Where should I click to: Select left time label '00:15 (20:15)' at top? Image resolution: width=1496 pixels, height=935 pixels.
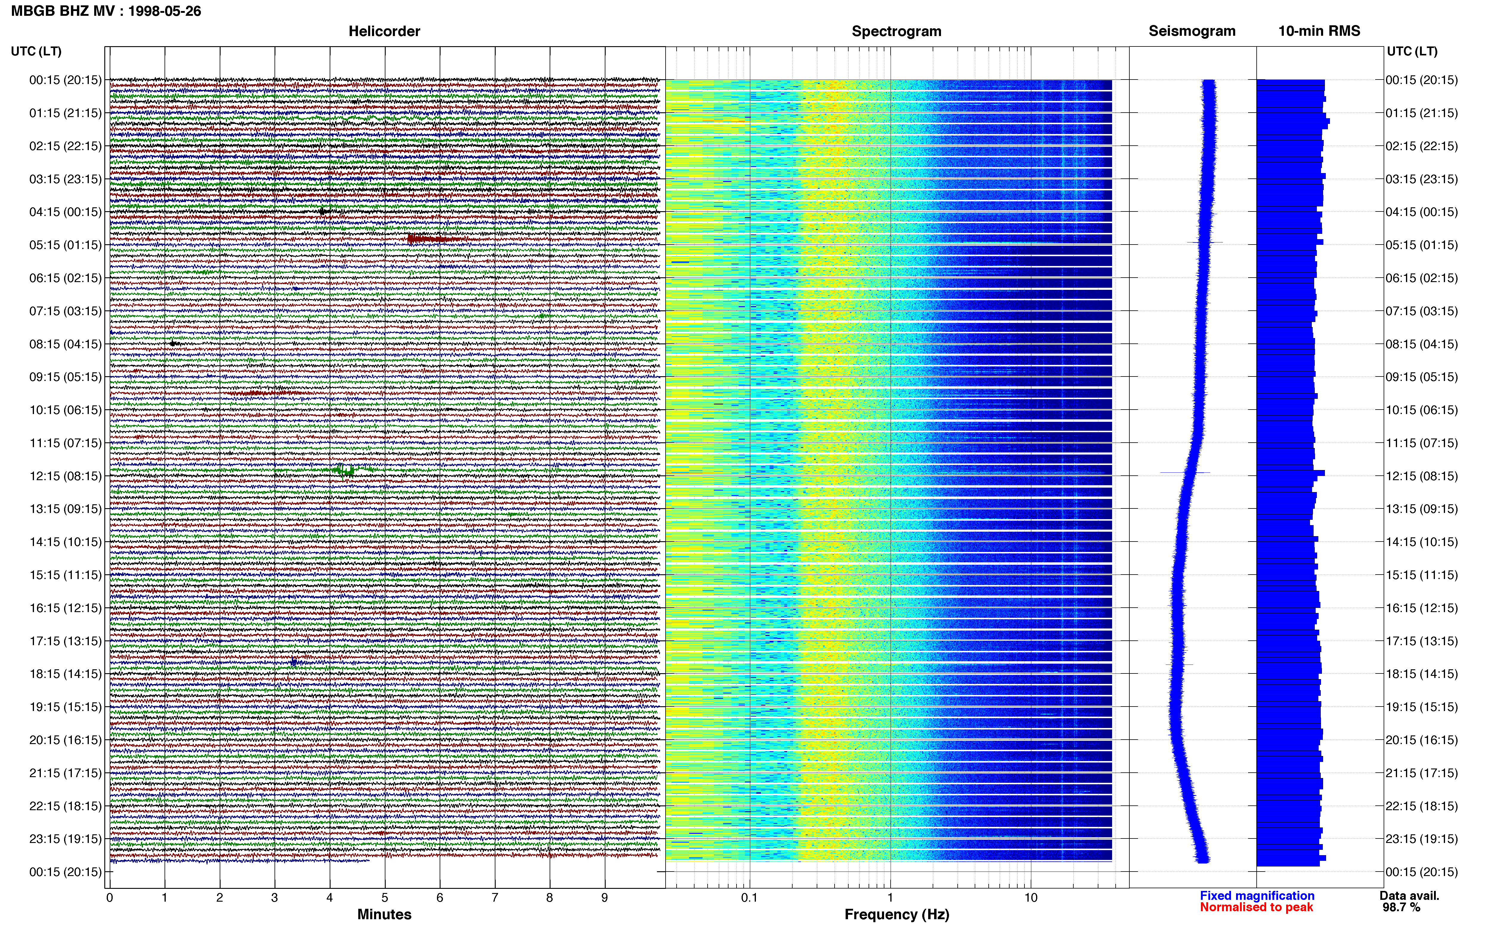click(65, 80)
